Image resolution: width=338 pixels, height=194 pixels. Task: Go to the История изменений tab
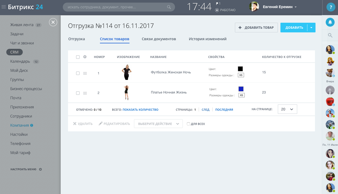pos(208,39)
